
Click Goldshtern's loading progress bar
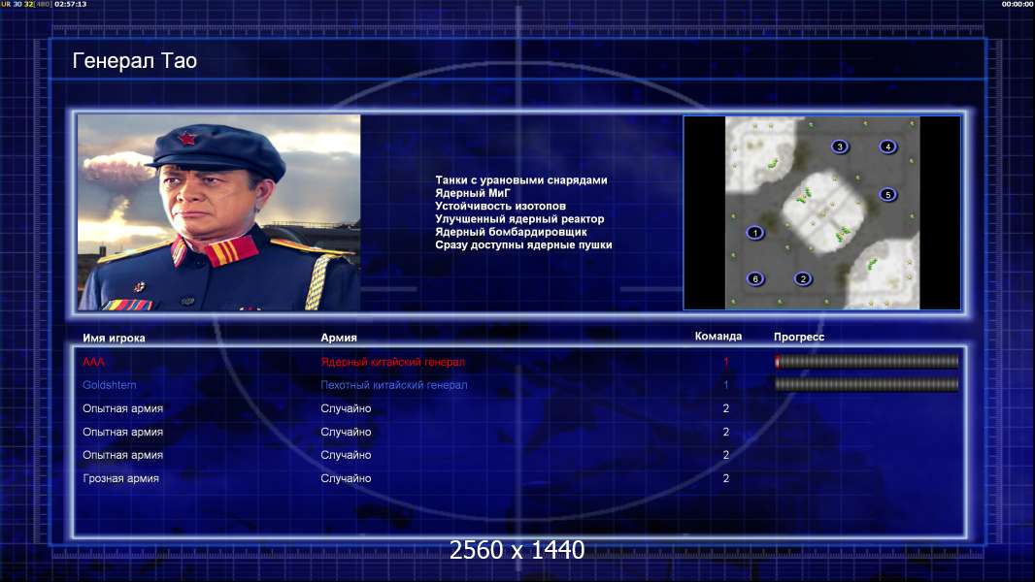pos(866,385)
